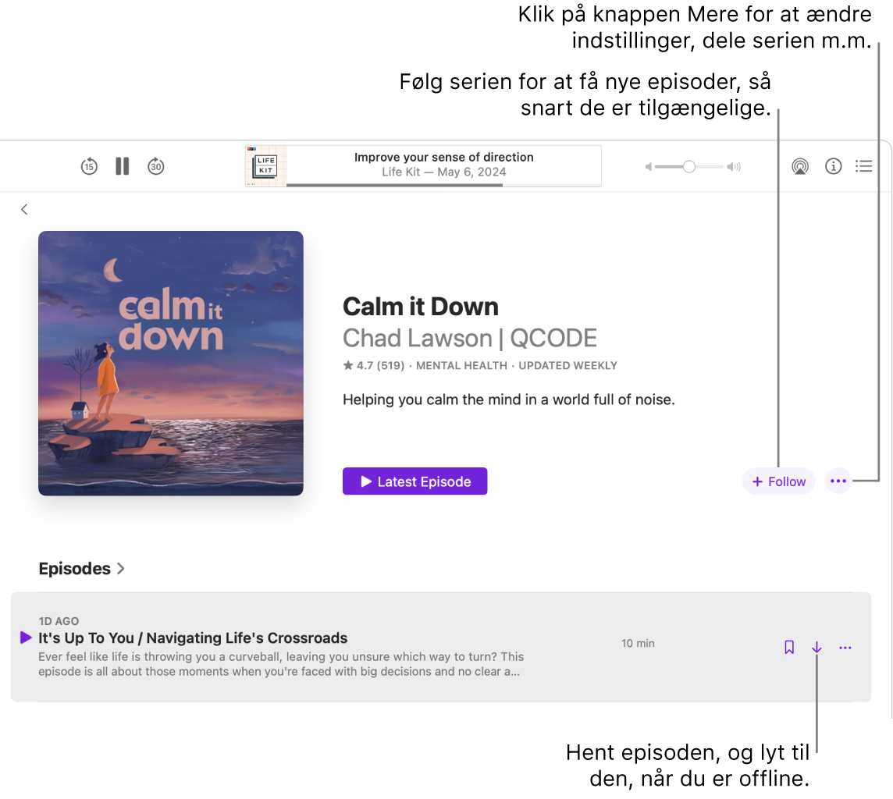Open the More options for the show
Viewport: 893px width, 799px height.
(x=838, y=481)
